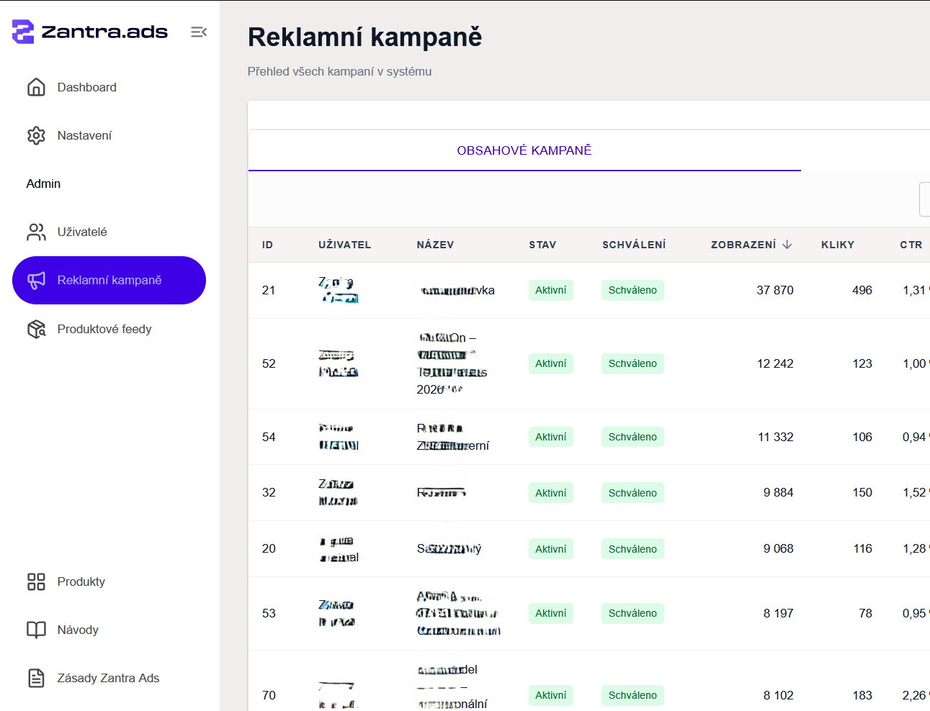Select the Obsahové kampaně tab
The width and height of the screenshot is (930, 711).
click(524, 150)
